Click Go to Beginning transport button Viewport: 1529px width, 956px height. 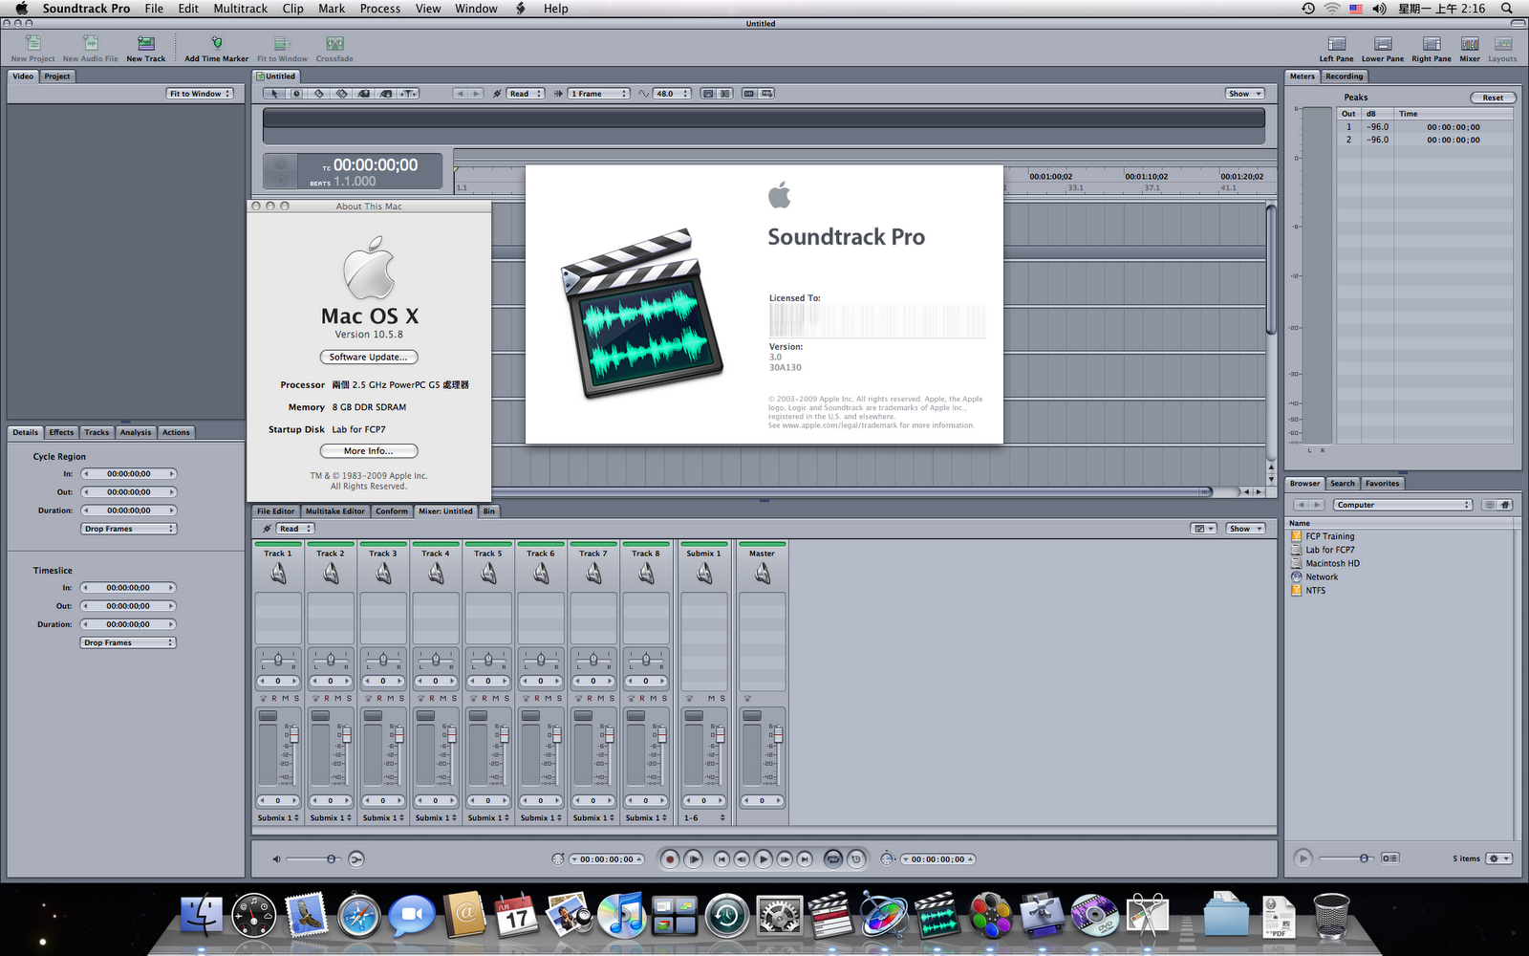721,859
